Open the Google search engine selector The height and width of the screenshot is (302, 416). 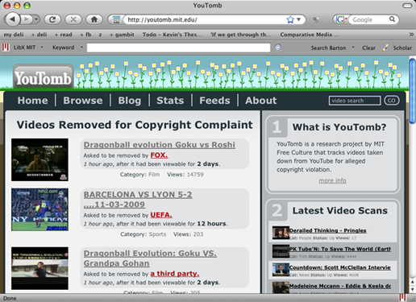click(341, 19)
